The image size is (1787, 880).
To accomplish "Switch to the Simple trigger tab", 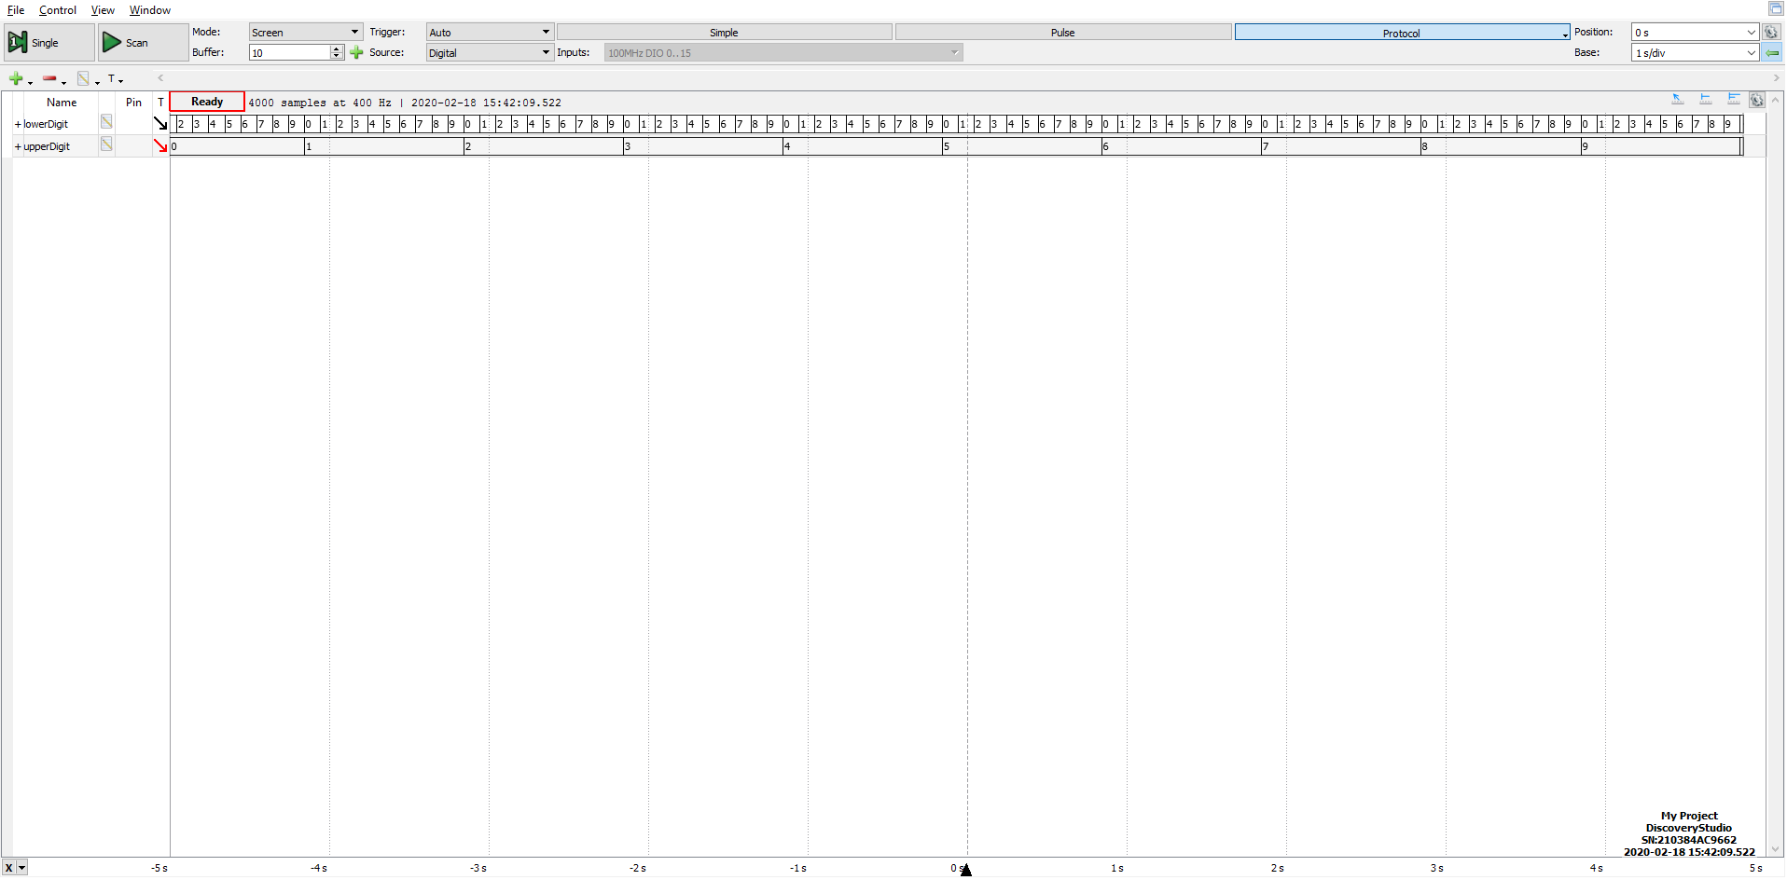I will (x=724, y=33).
